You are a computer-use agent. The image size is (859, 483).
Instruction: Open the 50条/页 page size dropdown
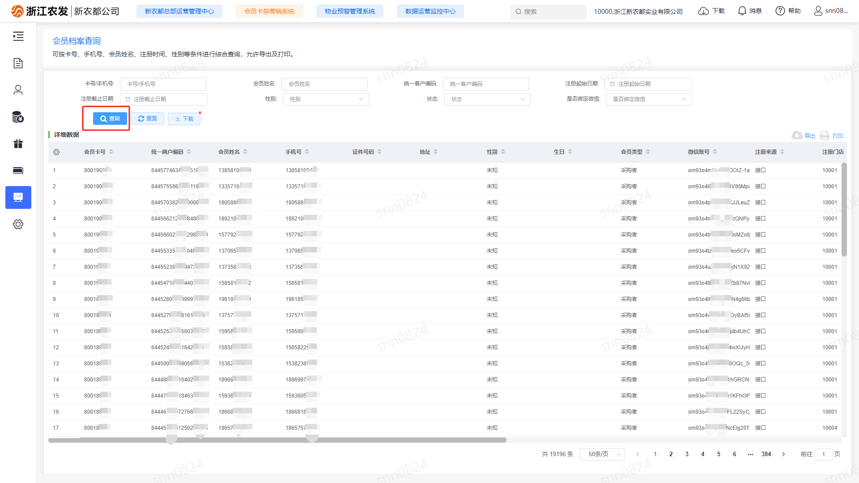point(602,454)
